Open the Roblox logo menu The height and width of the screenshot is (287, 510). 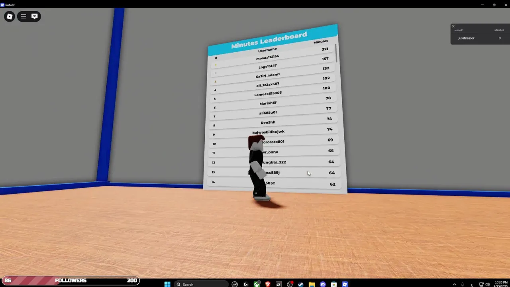[x=10, y=16]
